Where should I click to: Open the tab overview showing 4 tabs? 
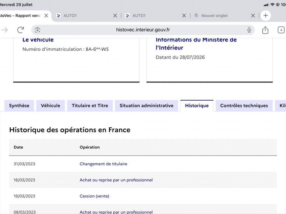(x=281, y=30)
